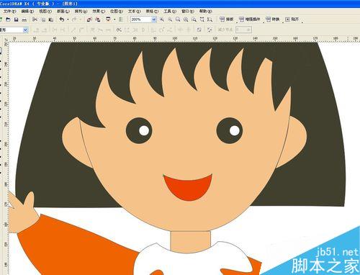The width and height of the screenshot is (360, 275).
Task: Click the horizontal ruler at mark 100
Action: (175, 39)
